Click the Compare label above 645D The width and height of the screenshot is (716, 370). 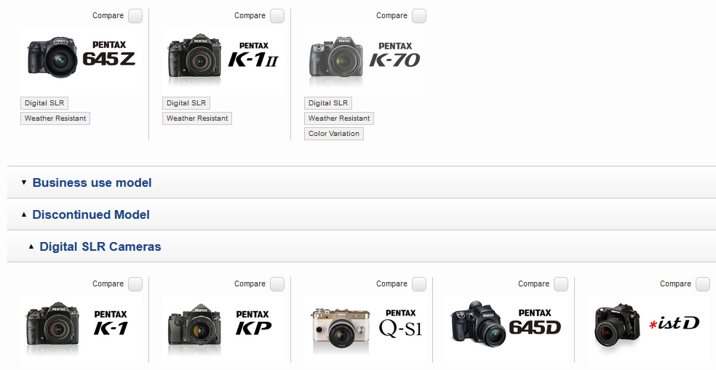[x=533, y=283]
